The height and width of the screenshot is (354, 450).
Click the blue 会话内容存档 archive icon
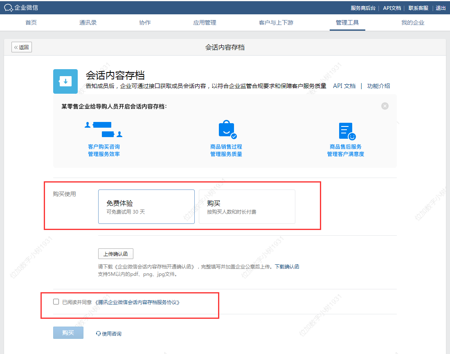point(65,81)
